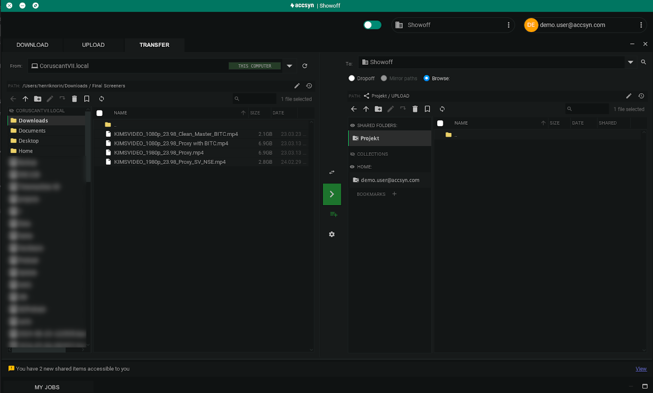This screenshot has width=653, height=393.
Task: Click the THIS COMPUTER badge
Action: (255, 66)
